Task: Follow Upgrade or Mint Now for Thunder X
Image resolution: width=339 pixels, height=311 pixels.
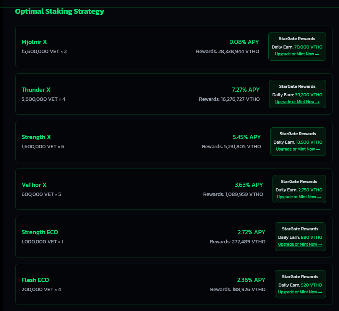Action: point(297,102)
